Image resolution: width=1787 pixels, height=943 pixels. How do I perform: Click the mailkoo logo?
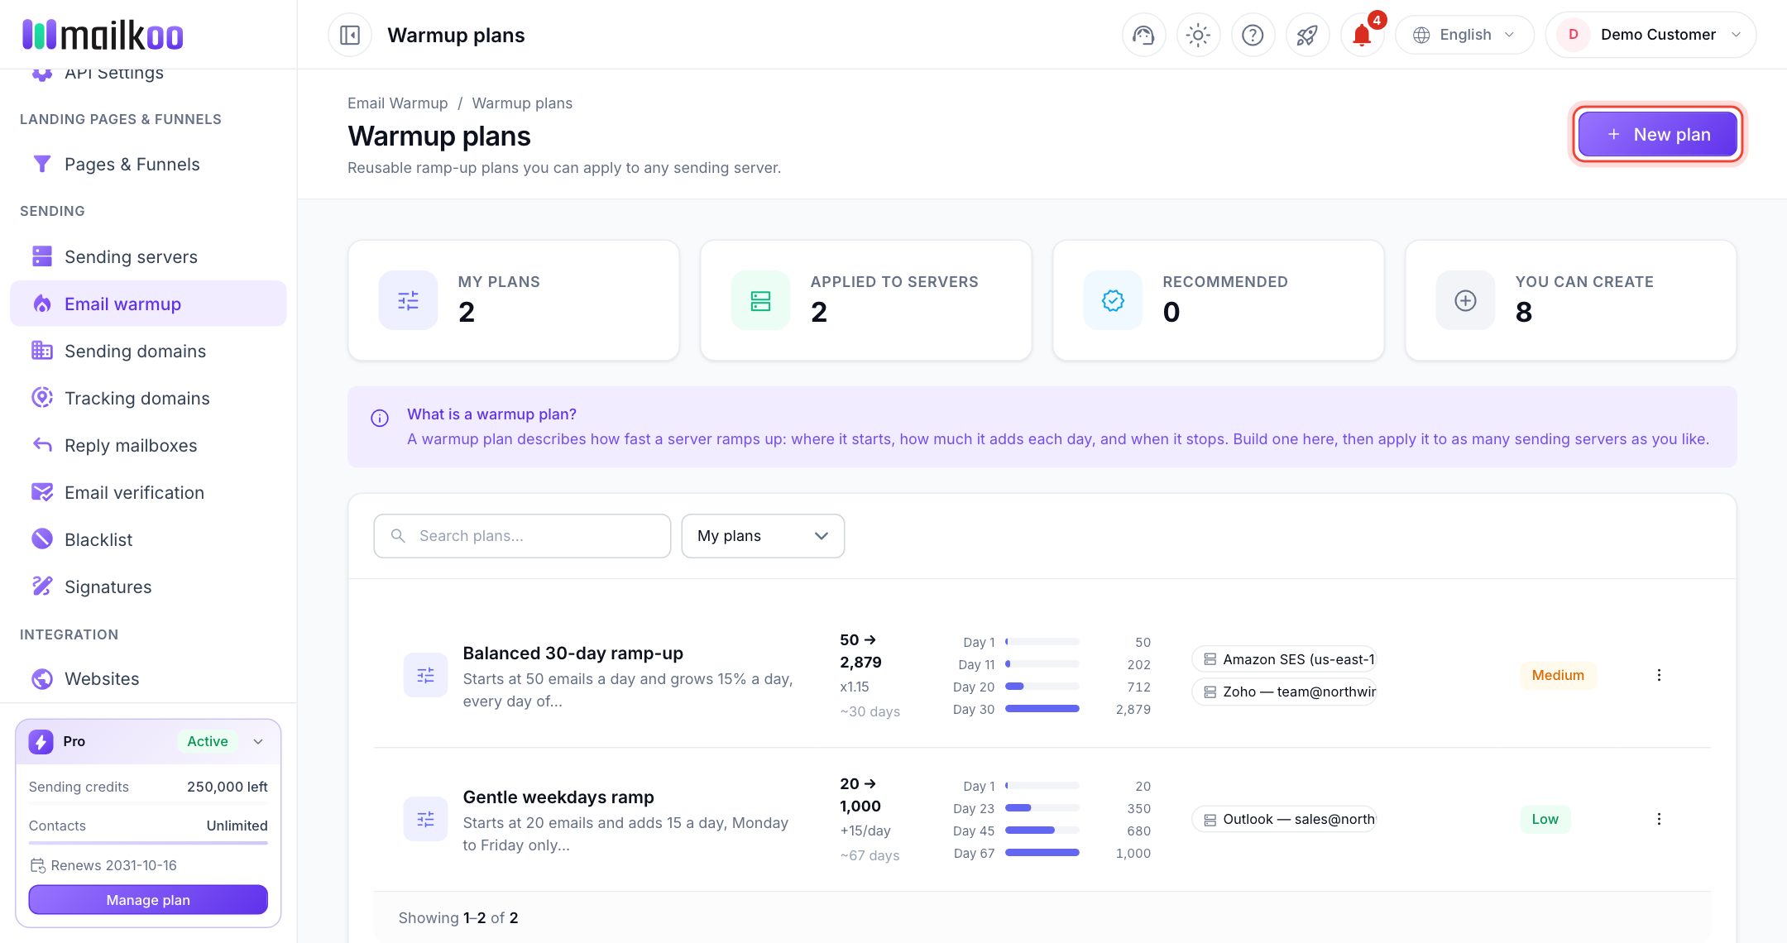(103, 35)
